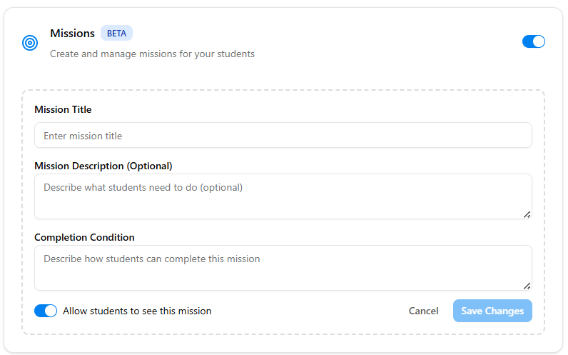
Task: Click 'Describe how students can complete' placeholder
Action: pos(151,259)
